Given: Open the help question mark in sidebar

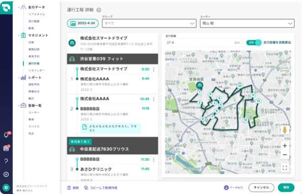Looking at the screenshot, I should [6, 161].
